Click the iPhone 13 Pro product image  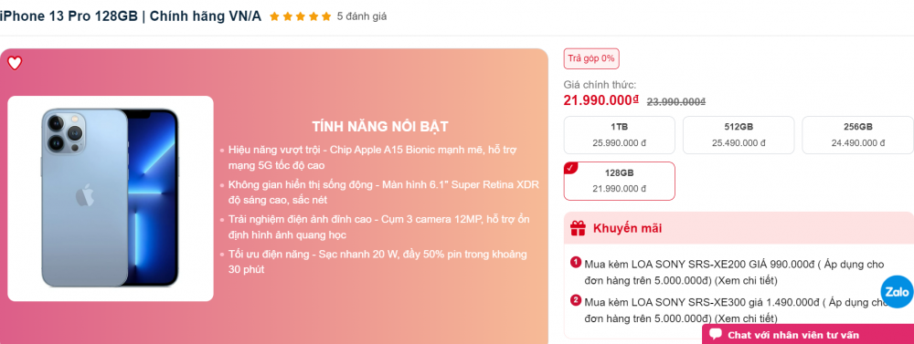pos(111,198)
